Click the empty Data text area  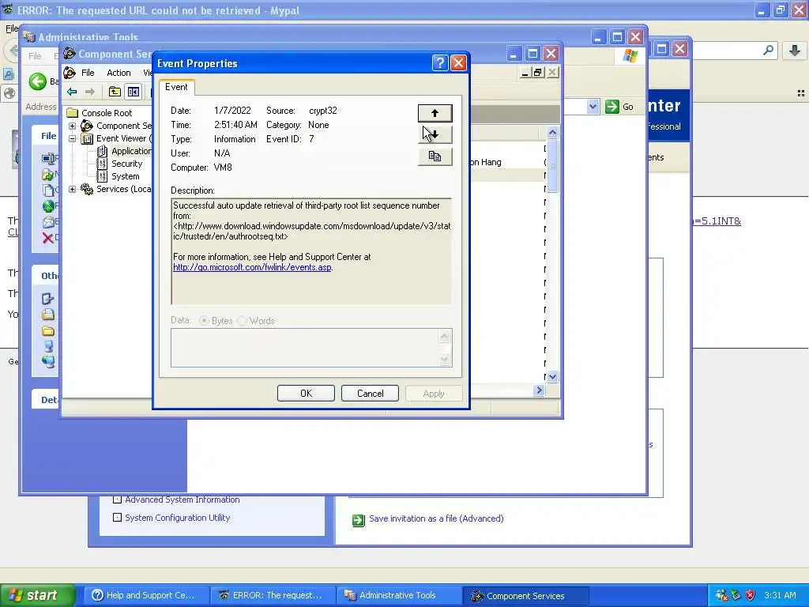305,348
